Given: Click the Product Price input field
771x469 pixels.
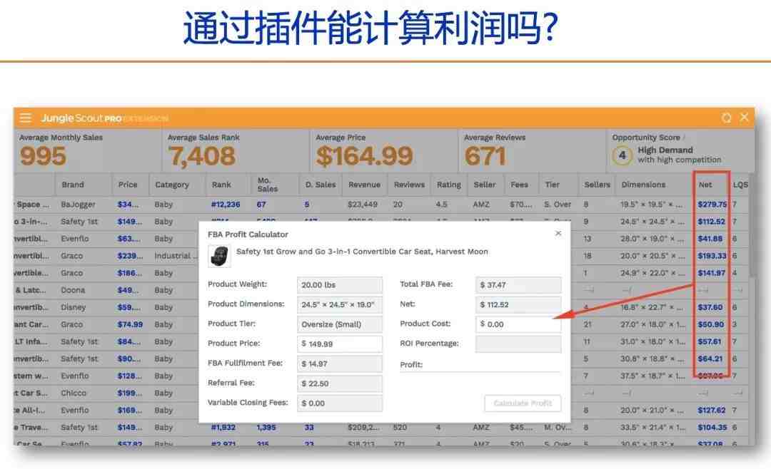Looking at the screenshot, I should [339, 344].
